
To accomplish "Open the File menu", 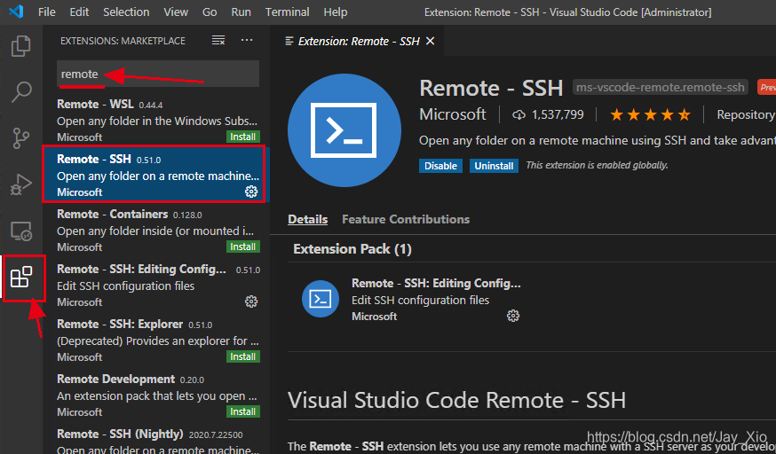I will pyautogui.click(x=46, y=12).
